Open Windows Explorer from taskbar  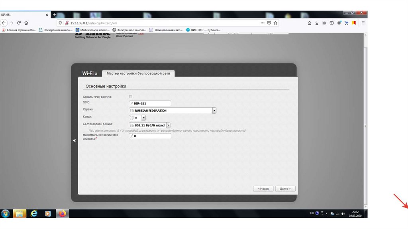(x=20, y=213)
